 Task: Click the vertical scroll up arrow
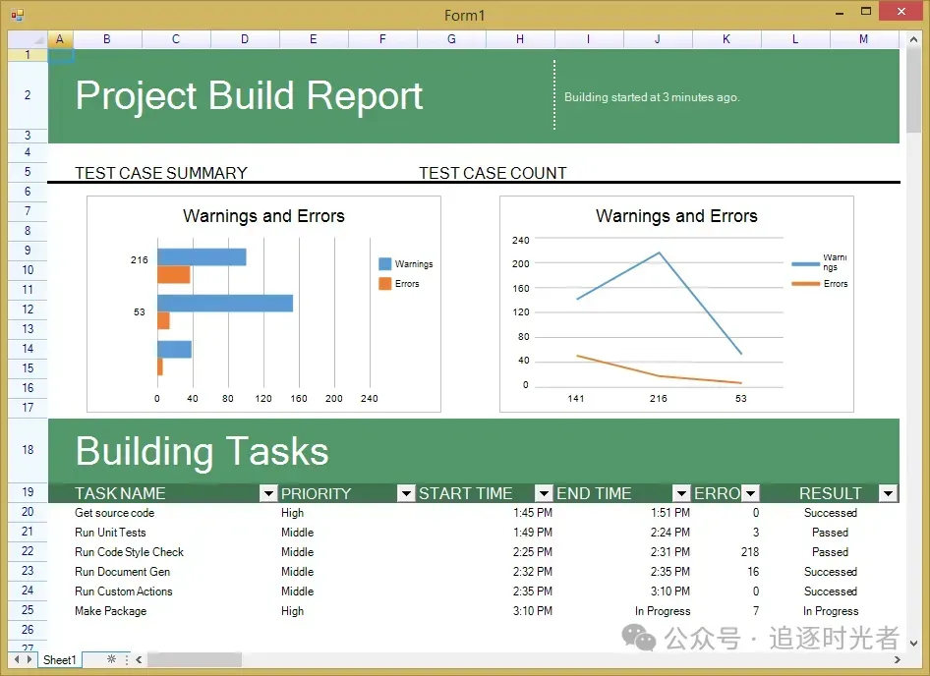[913, 39]
